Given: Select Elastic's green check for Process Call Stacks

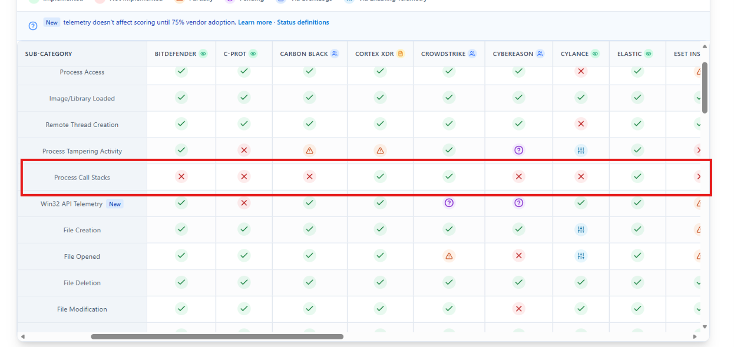Looking at the screenshot, I should [638, 176].
